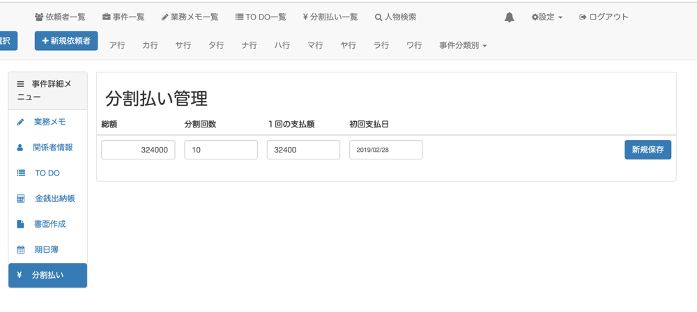Image resolution: width=697 pixels, height=312 pixels.
Task: Click the hamburger icon in 事件詳細メニュー
Action: [20, 84]
